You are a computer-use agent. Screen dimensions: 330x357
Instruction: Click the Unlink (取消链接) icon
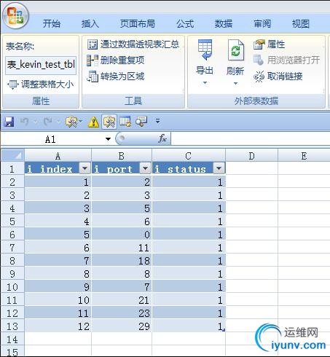(259, 76)
